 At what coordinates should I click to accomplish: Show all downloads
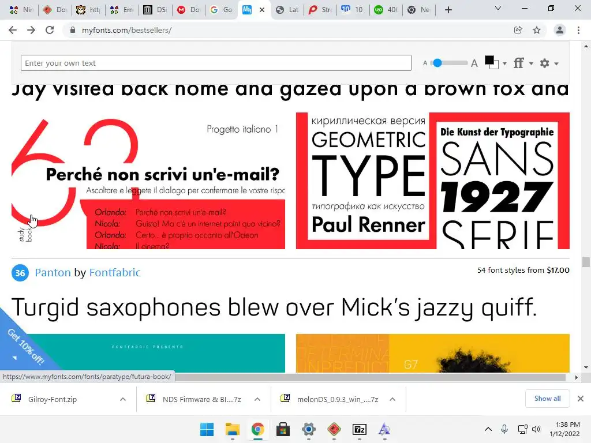tap(547, 399)
